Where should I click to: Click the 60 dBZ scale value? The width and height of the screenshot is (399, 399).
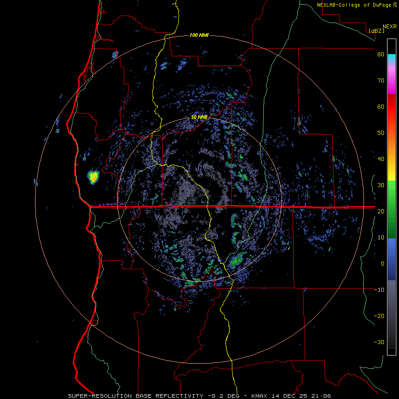click(x=381, y=107)
